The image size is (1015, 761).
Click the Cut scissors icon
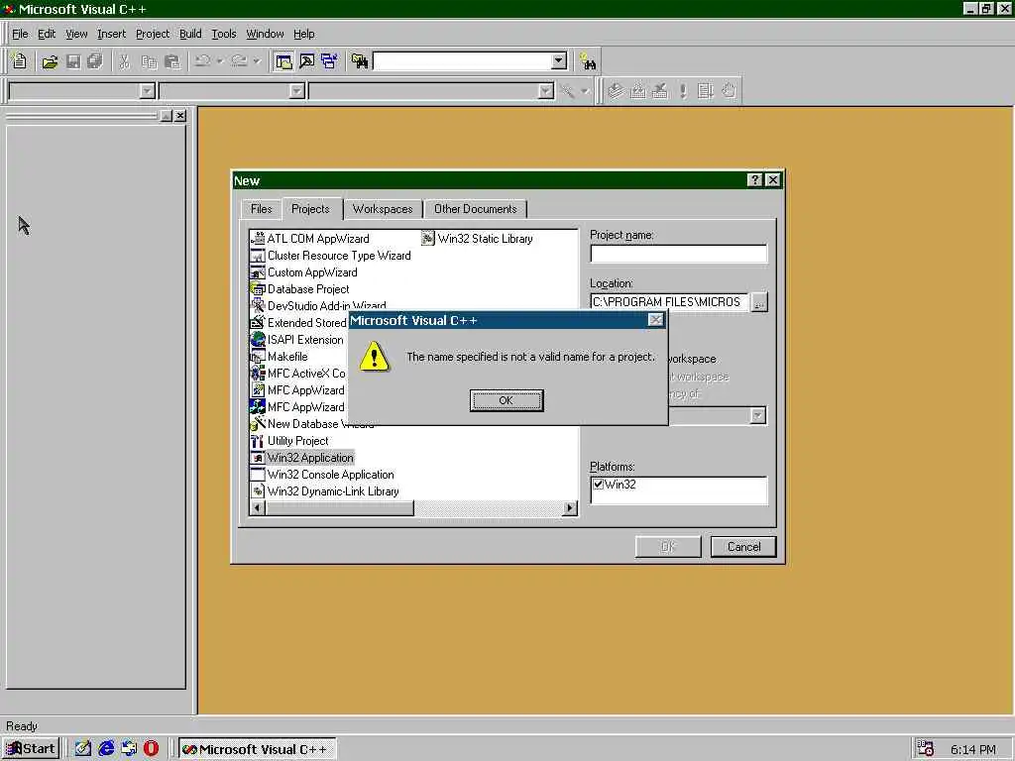point(124,61)
